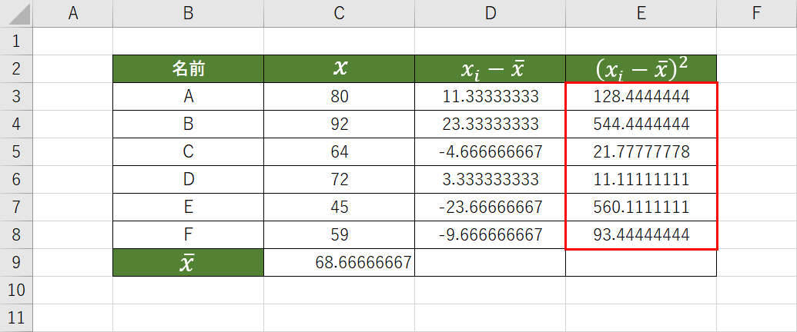Select row 11 header

coord(17,317)
